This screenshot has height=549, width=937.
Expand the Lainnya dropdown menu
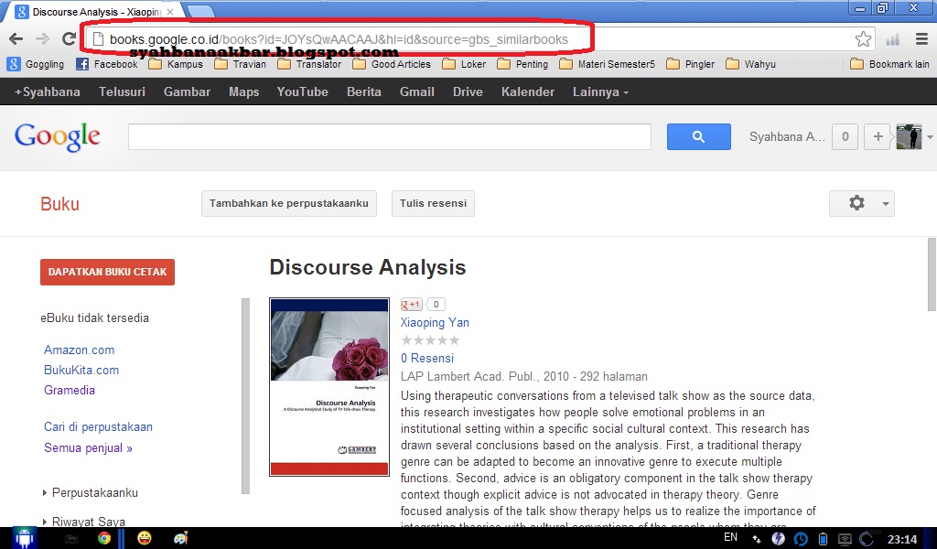[x=600, y=92]
